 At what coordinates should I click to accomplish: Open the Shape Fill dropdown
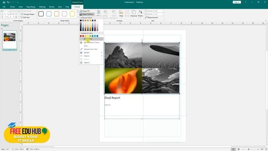[x=85, y=11]
